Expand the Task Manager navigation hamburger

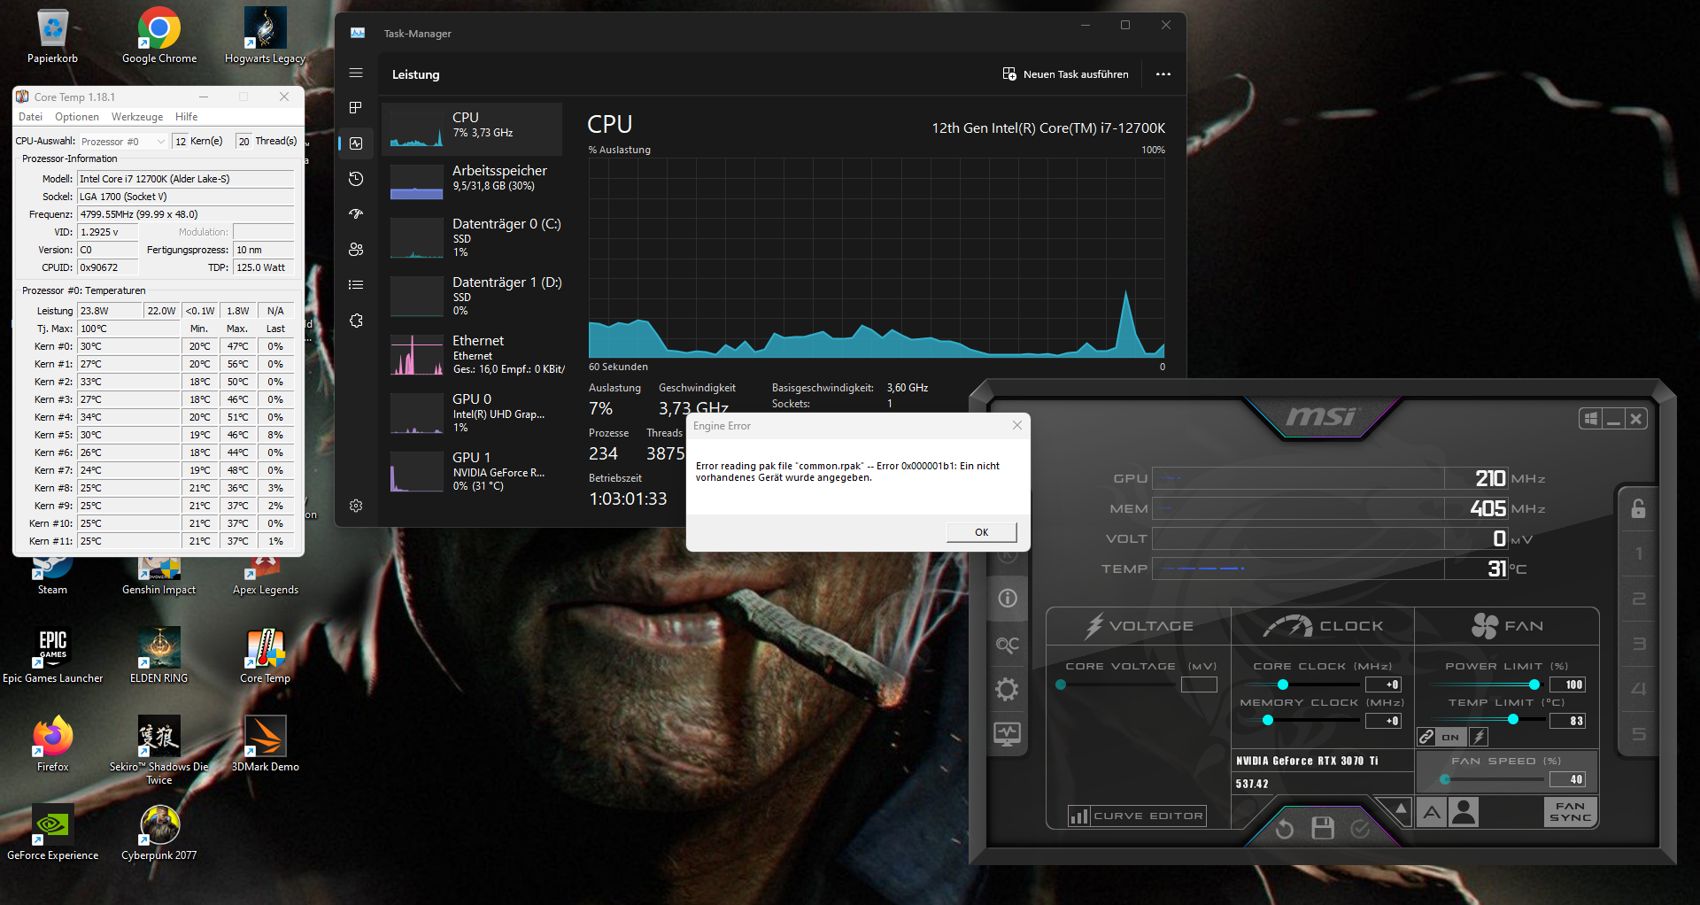tap(356, 73)
